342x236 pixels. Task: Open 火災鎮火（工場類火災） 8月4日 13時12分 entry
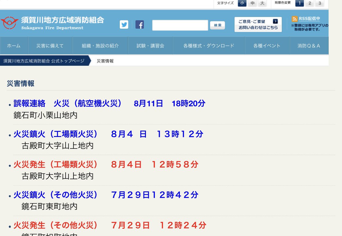point(108,134)
